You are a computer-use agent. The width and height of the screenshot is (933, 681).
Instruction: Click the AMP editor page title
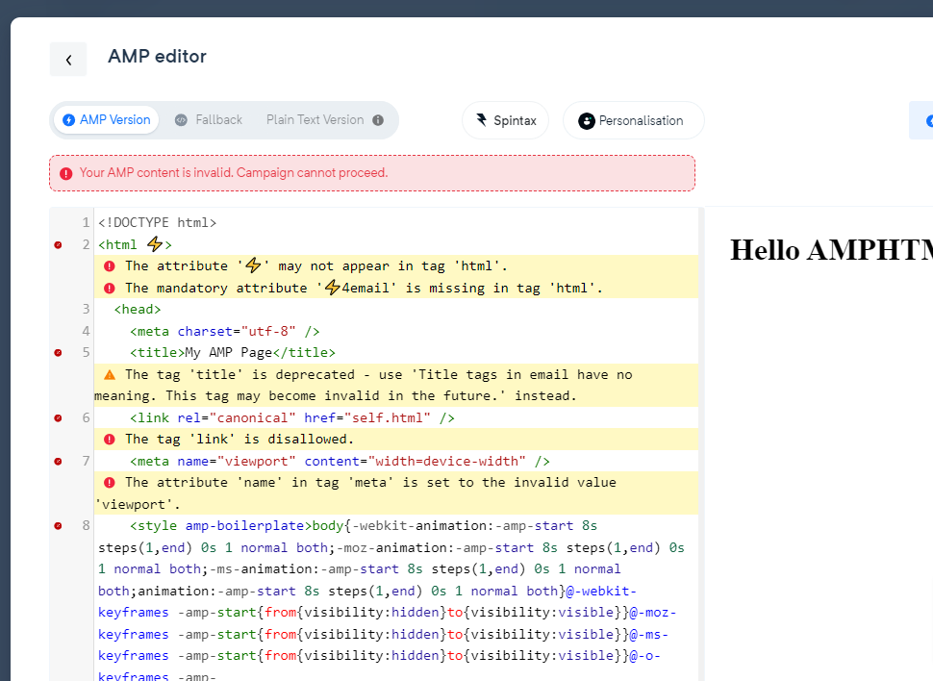coord(157,57)
